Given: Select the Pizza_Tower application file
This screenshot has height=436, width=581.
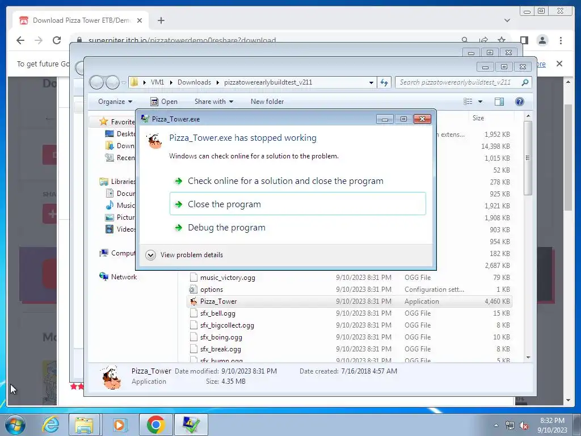Looking at the screenshot, I should coord(218,301).
